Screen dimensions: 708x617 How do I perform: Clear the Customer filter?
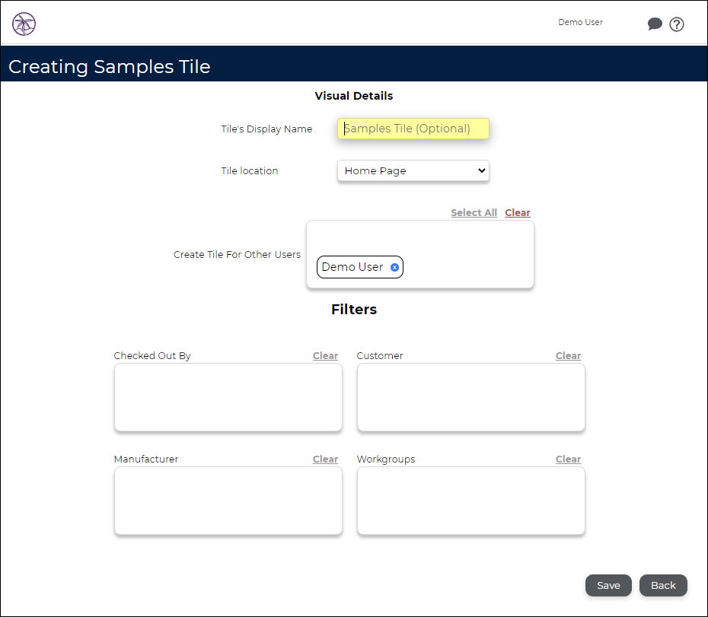pos(568,355)
